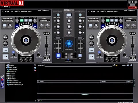The width and height of the screenshot is (138, 103).
Task: Switch to the Video tab of mixer
Action: point(72,10)
